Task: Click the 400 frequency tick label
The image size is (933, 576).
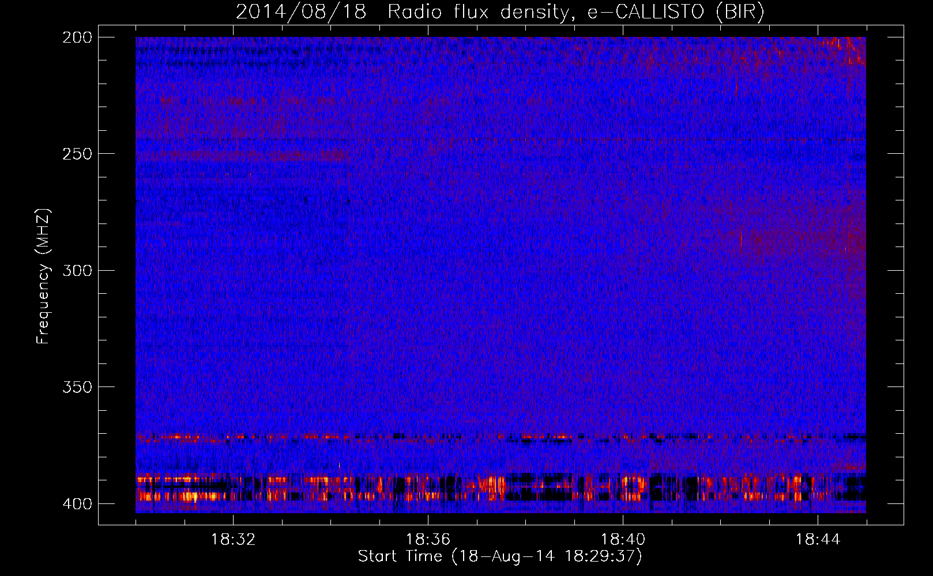Action: (77, 504)
